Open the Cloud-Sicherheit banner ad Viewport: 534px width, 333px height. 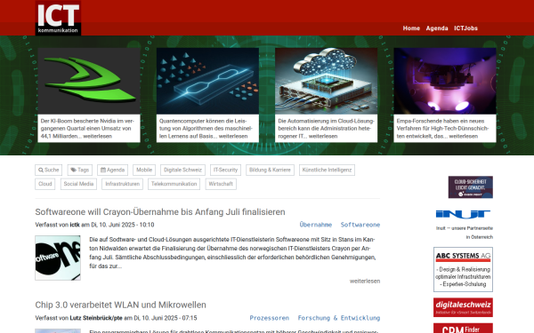(x=470, y=187)
